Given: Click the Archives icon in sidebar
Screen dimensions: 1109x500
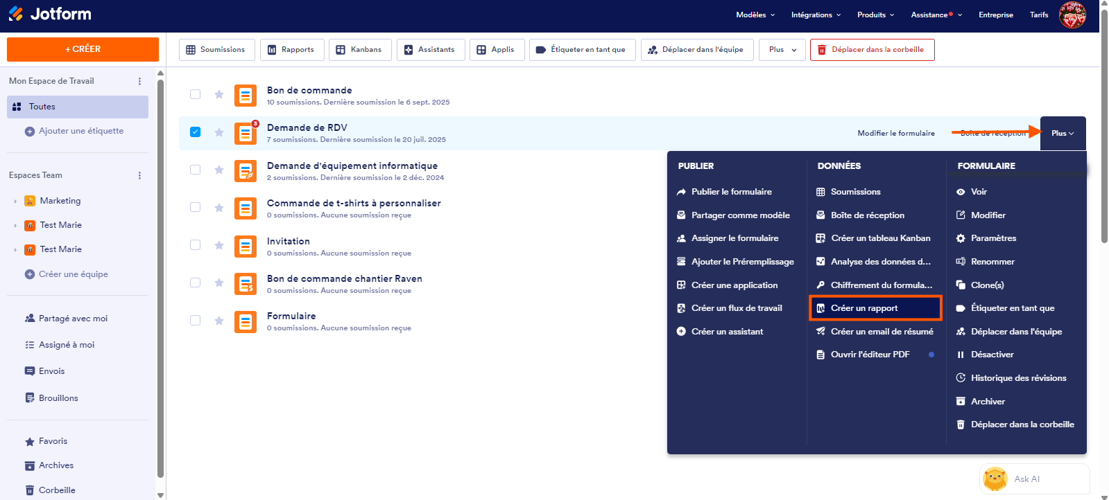Looking at the screenshot, I should [30, 466].
